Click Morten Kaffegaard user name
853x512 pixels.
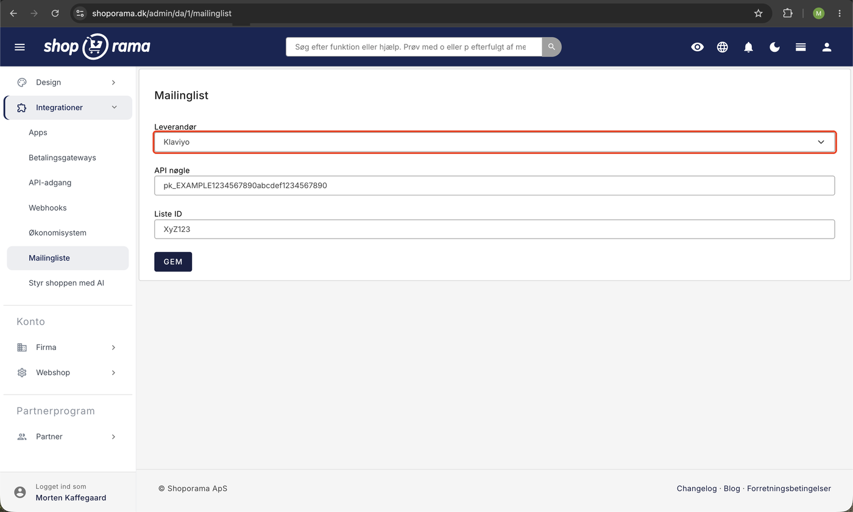pyautogui.click(x=71, y=497)
